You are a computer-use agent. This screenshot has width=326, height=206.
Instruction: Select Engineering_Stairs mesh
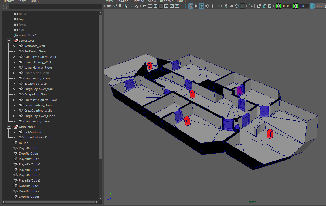point(37,78)
